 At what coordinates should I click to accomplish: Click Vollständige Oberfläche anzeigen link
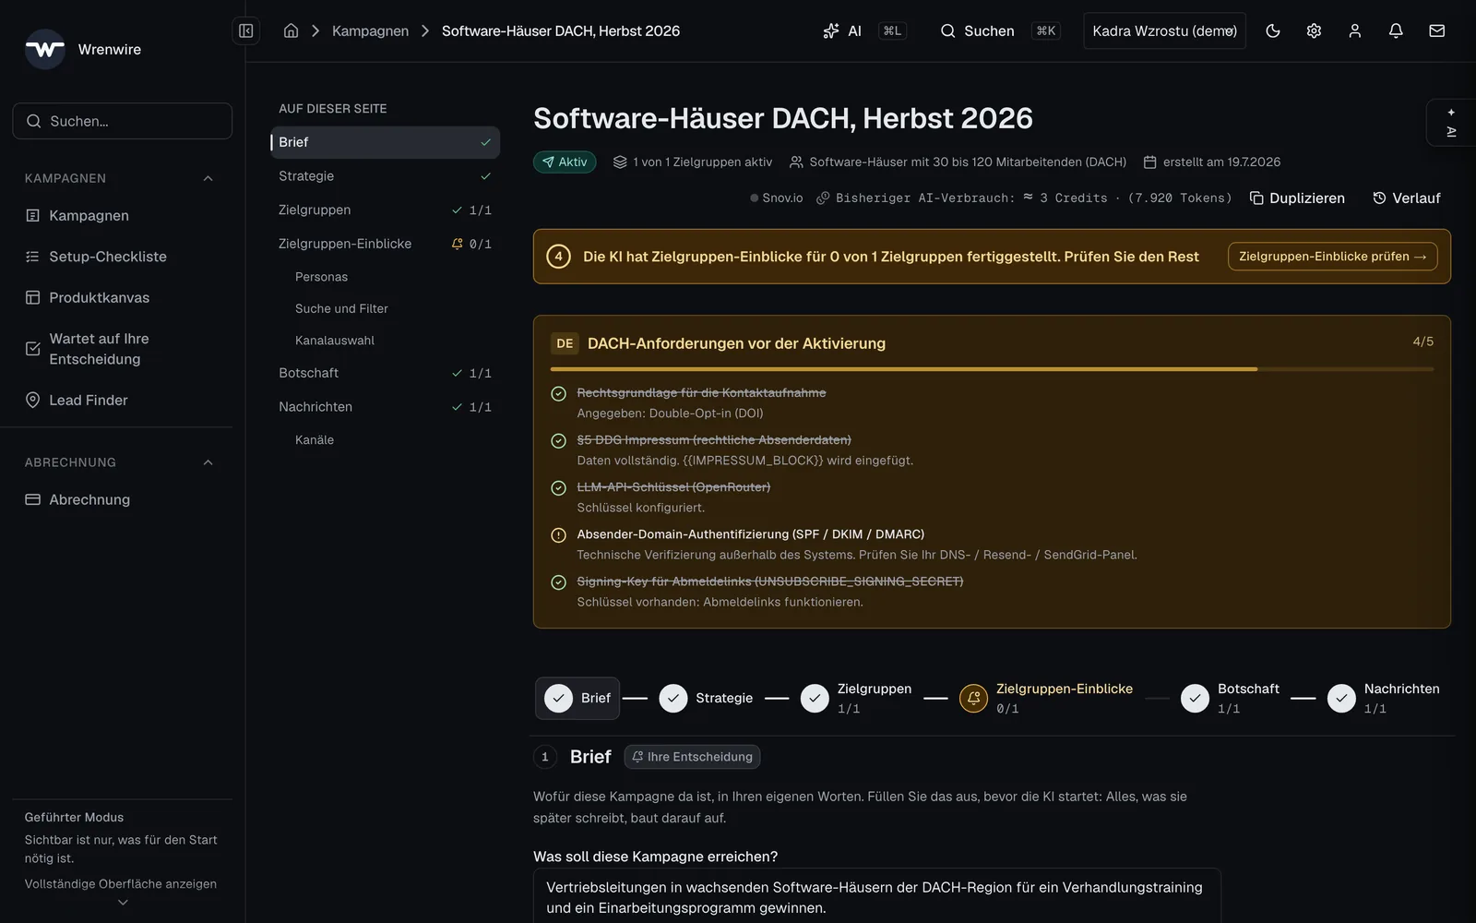point(121,883)
